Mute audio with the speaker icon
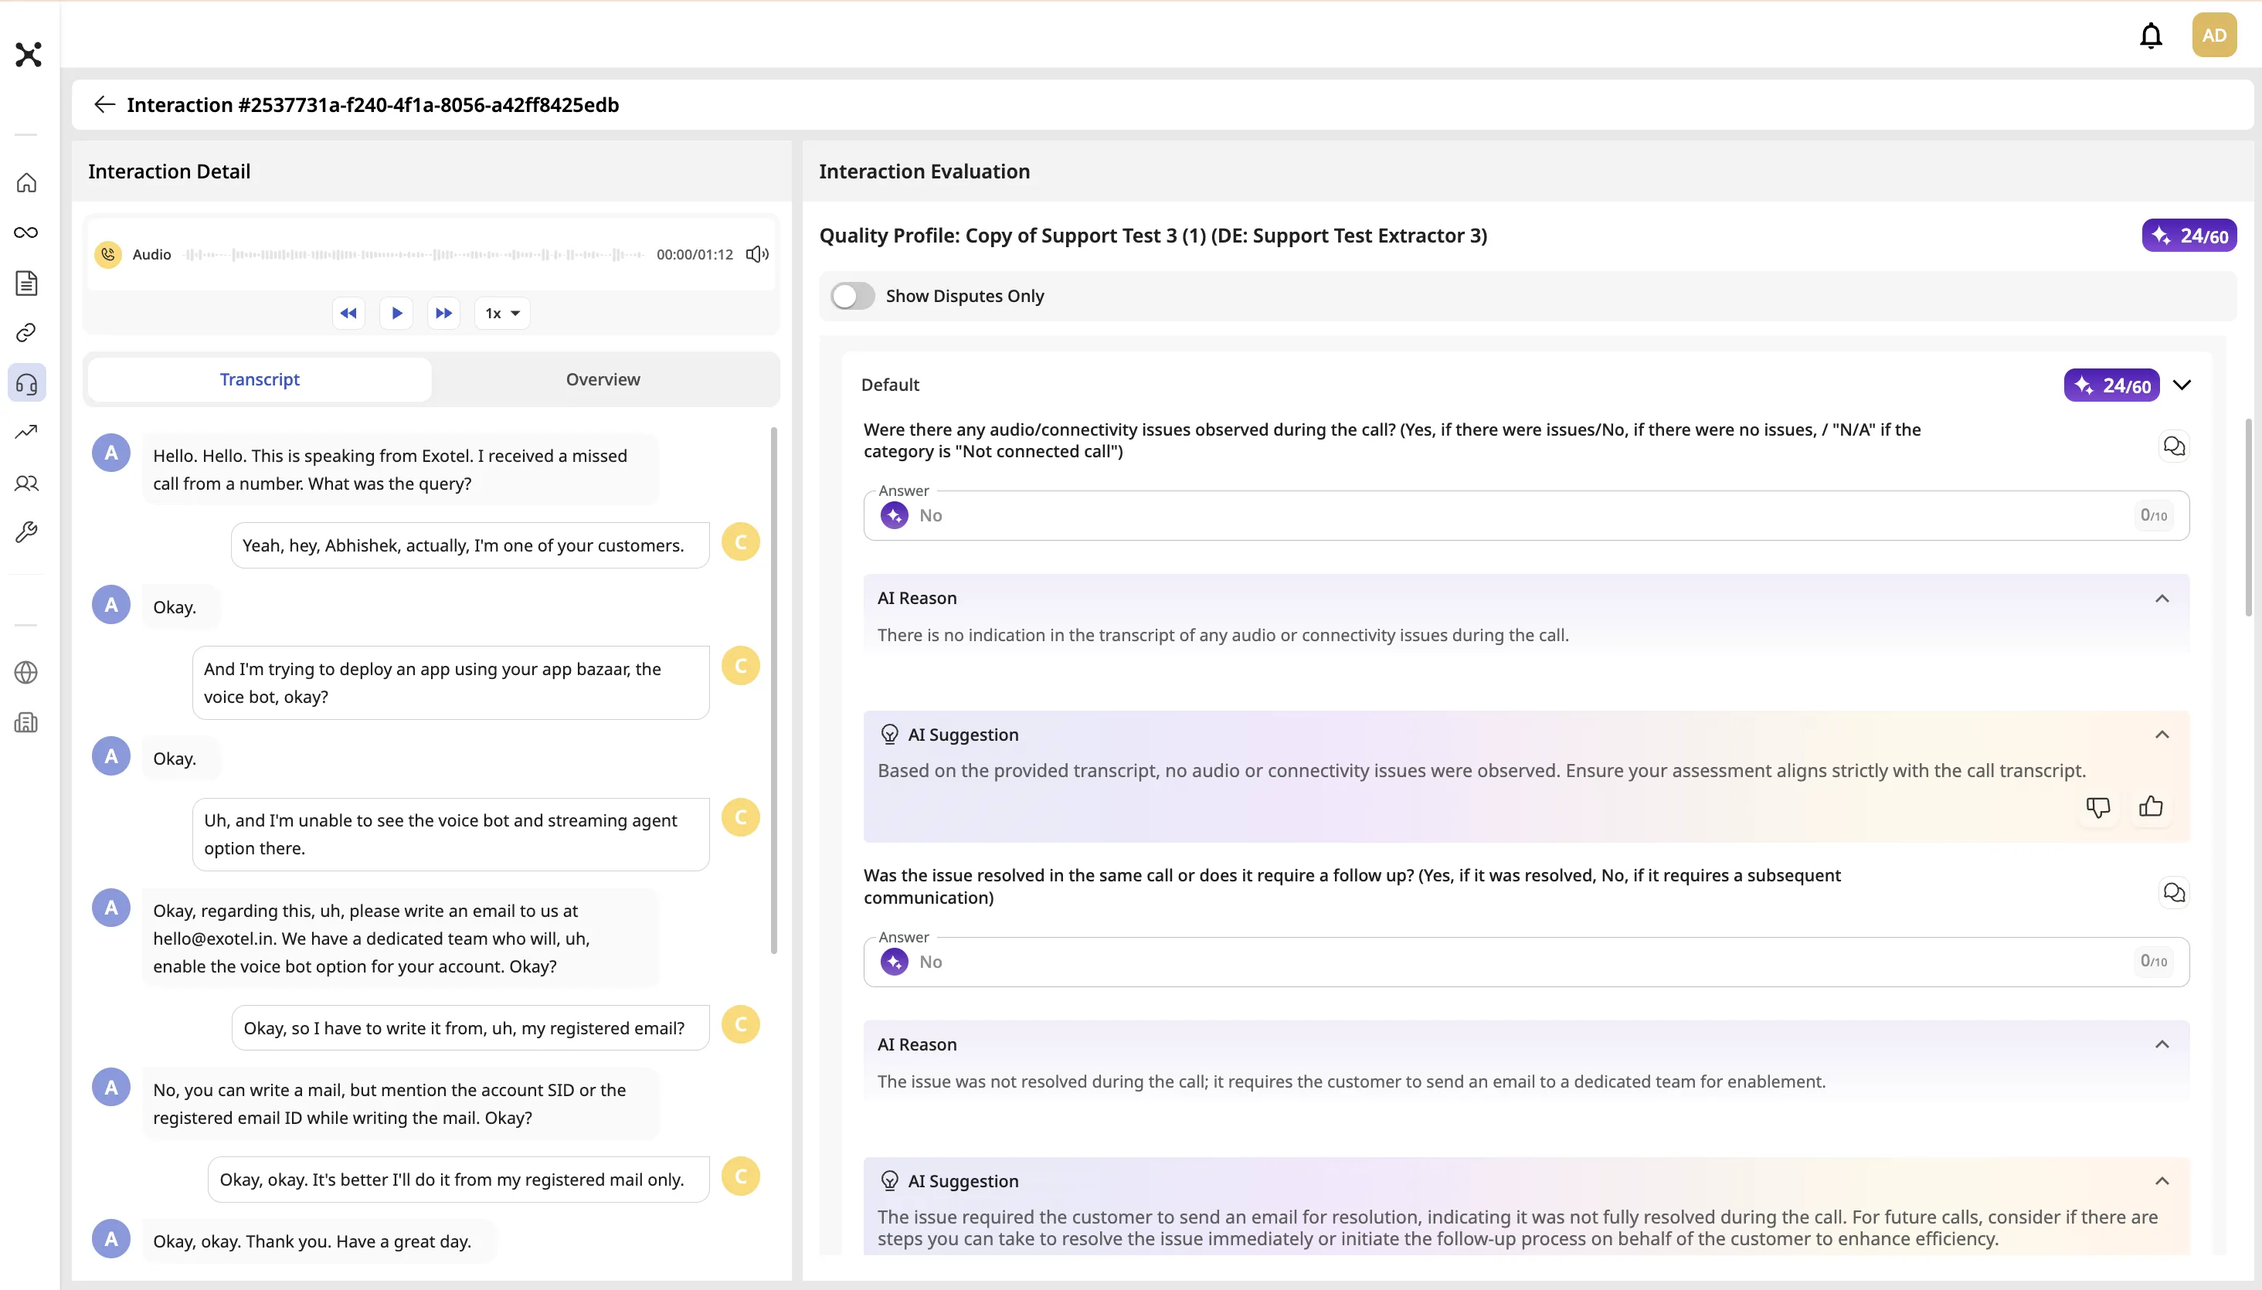This screenshot has height=1290, width=2262. (x=756, y=254)
